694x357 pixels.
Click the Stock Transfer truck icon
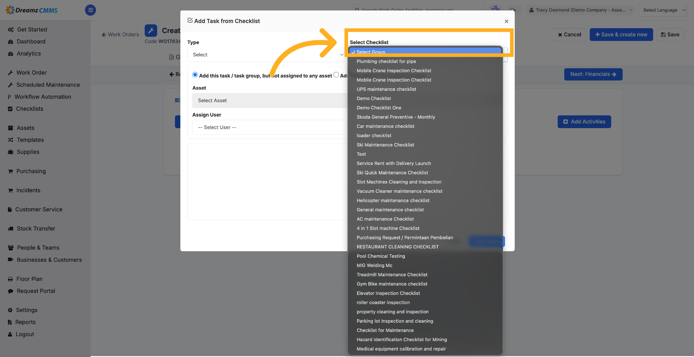click(x=10, y=228)
